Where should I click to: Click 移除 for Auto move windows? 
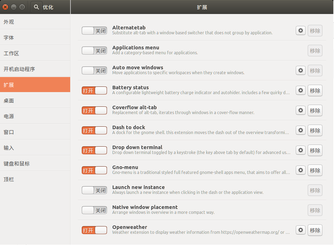[x=315, y=71]
